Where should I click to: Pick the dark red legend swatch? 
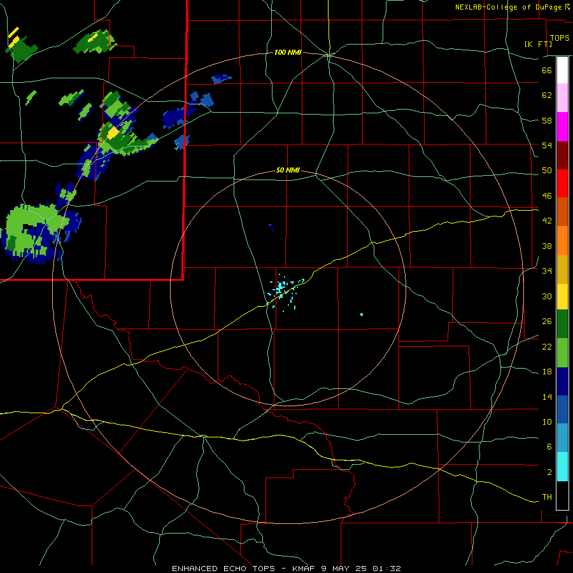coord(562,155)
